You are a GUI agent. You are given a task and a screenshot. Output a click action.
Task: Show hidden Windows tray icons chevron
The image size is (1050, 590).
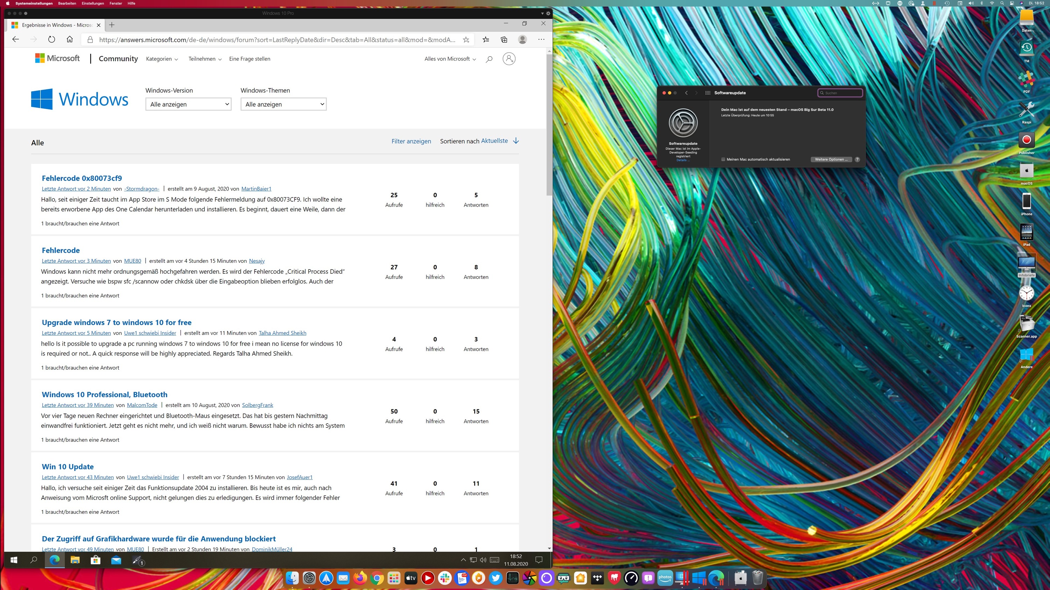point(463,560)
